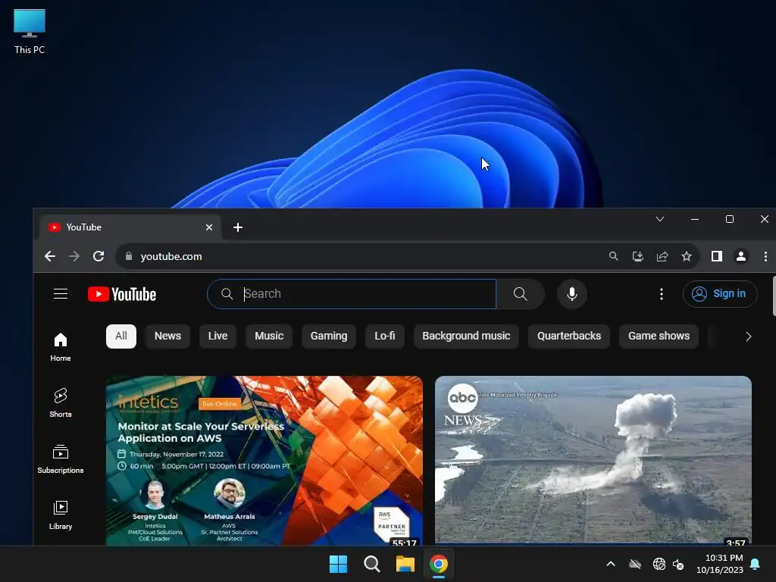Open Shorts from the sidebar

pyautogui.click(x=61, y=403)
